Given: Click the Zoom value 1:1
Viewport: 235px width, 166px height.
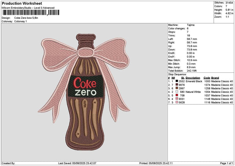Looking at the screenshot, I should 227,17.
